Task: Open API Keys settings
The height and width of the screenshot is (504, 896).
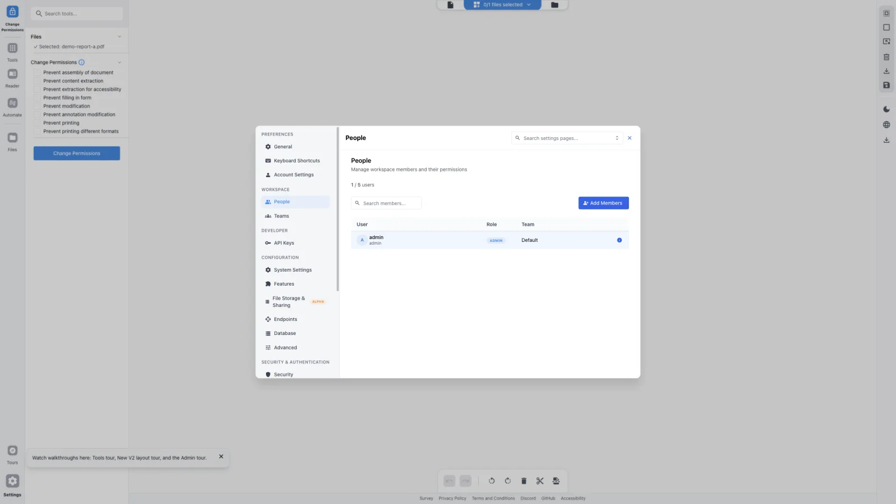Action: [x=295, y=243]
